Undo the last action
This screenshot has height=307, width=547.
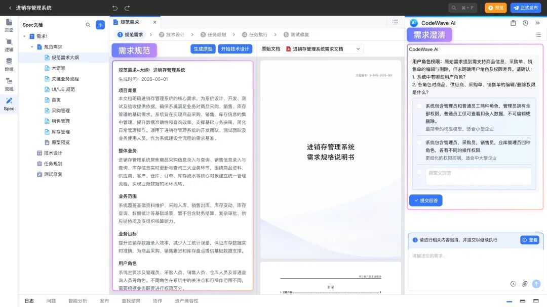(115, 8)
